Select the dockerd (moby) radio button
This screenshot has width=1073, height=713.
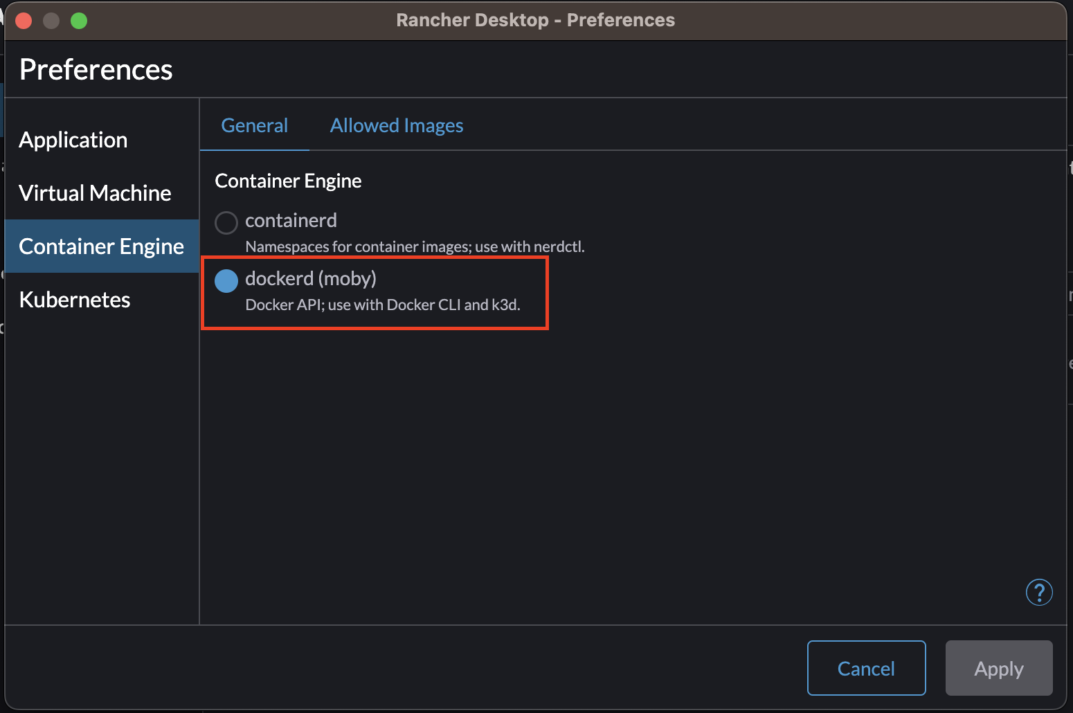click(x=226, y=280)
